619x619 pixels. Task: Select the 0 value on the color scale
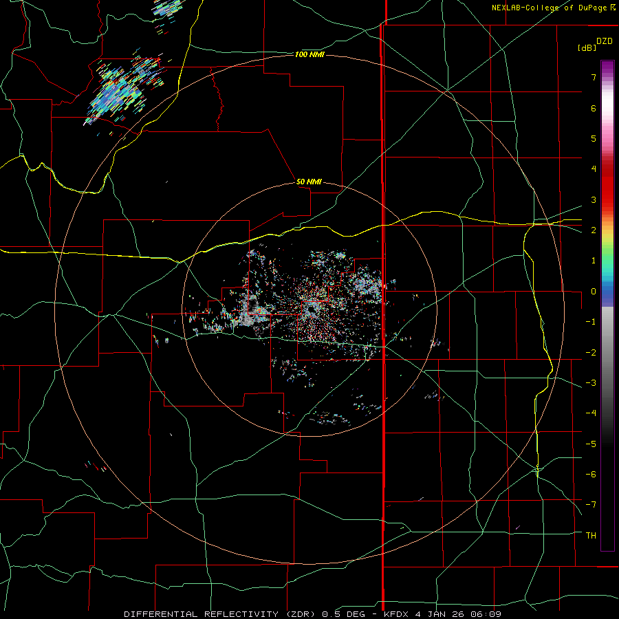point(593,292)
